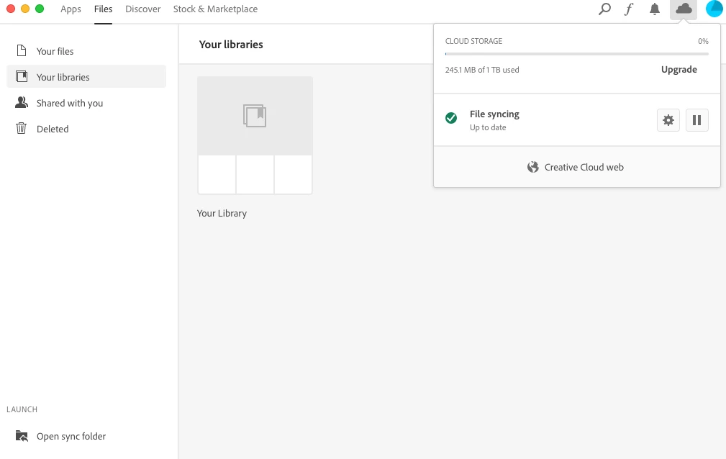Click the File syncing heading
The height and width of the screenshot is (459, 726).
click(494, 114)
